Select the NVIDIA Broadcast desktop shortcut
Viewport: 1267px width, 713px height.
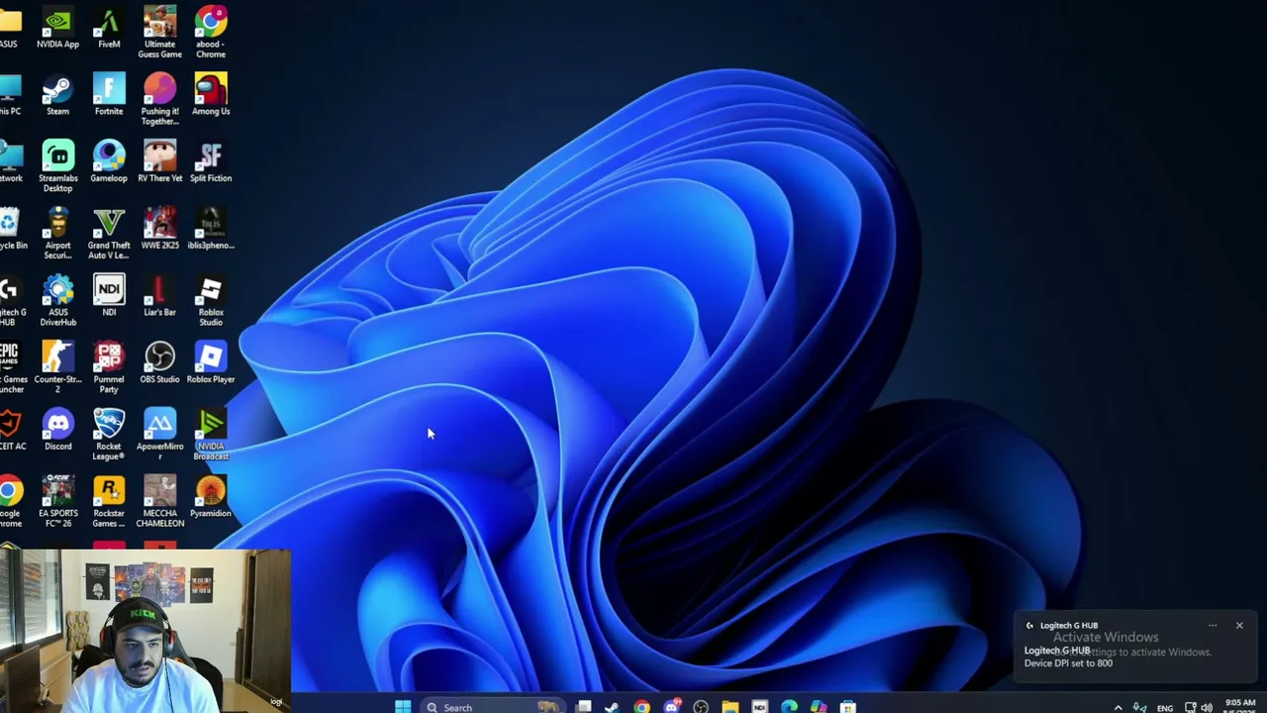point(211,435)
